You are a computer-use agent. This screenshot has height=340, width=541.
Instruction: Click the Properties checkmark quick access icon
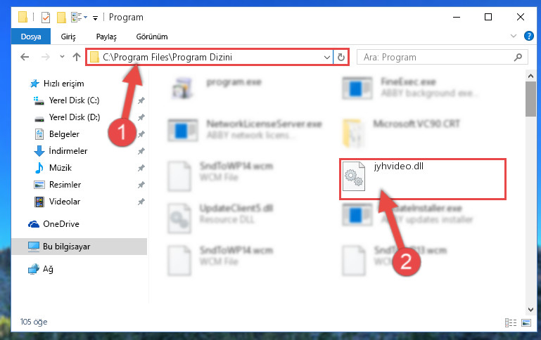[x=46, y=18]
